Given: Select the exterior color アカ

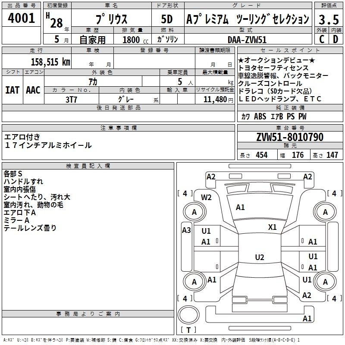Looking at the screenshot, I should [93, 82].
